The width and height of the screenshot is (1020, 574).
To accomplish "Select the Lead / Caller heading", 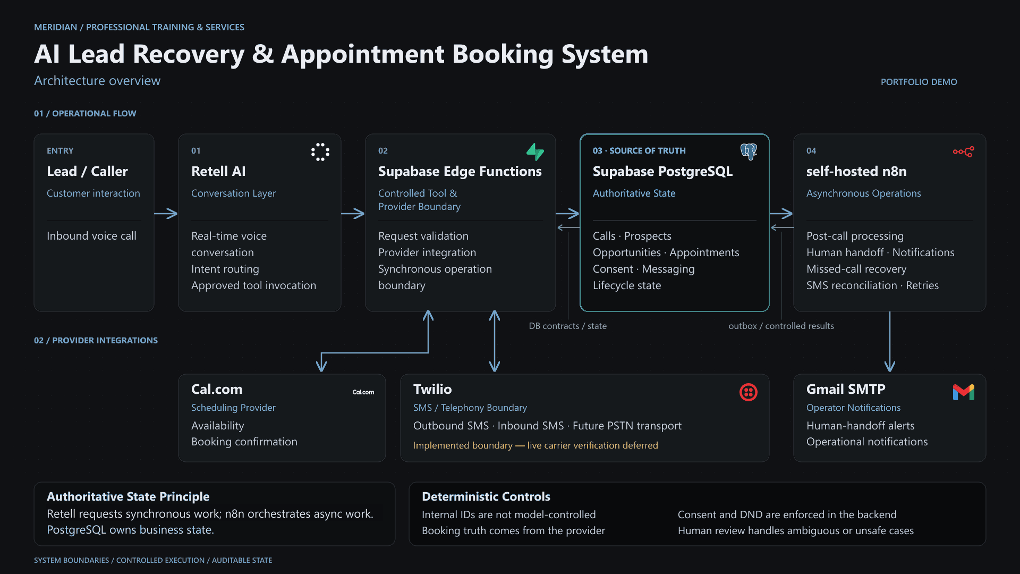I will point(87,171).
